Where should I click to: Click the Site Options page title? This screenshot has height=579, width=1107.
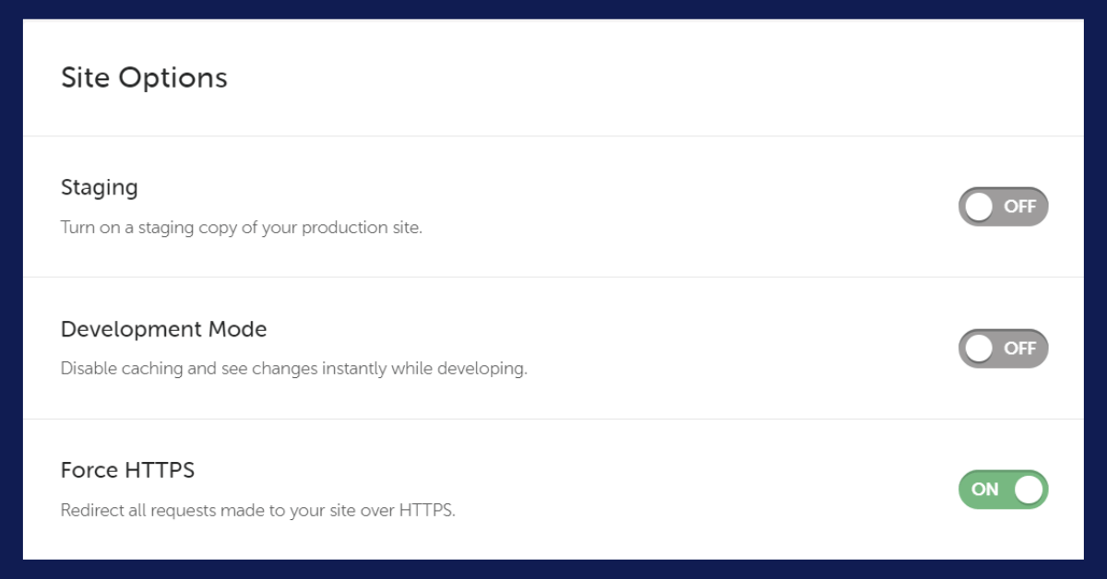coord(144,77)
